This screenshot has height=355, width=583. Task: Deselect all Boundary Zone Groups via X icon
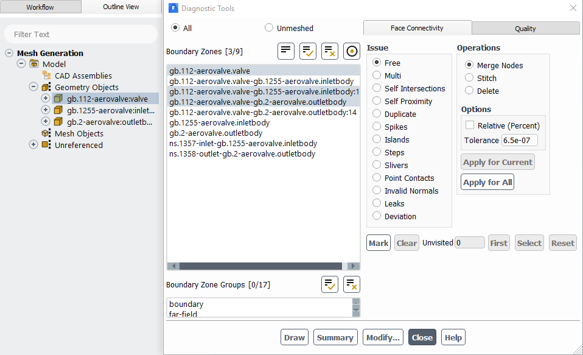coord(351,284)
